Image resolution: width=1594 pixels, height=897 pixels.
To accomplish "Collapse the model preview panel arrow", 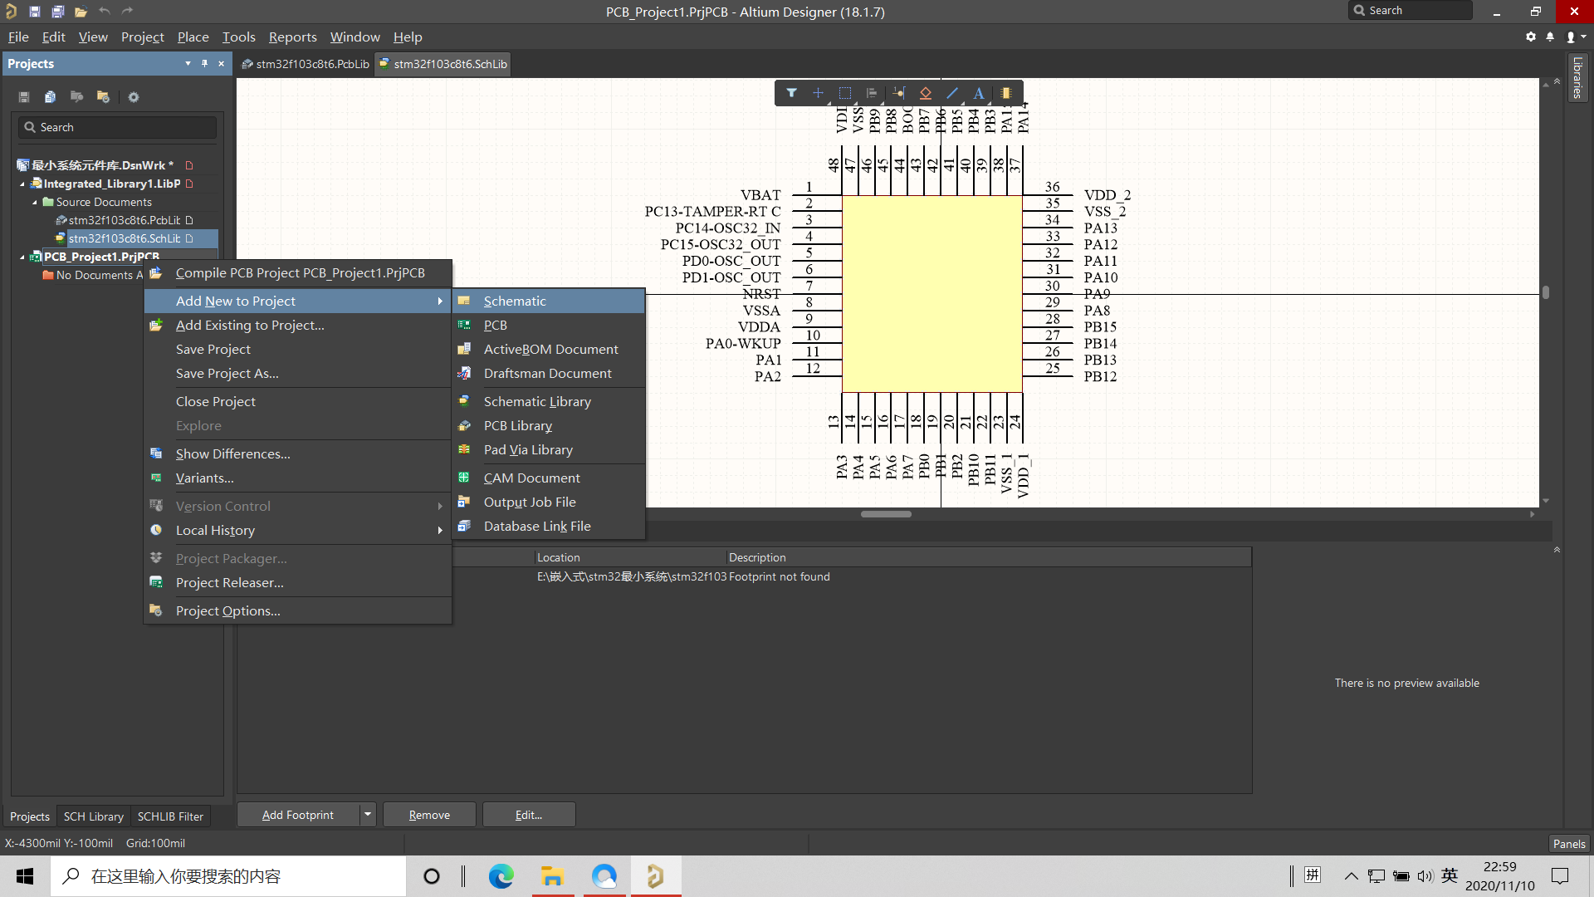I will 1557,550.
